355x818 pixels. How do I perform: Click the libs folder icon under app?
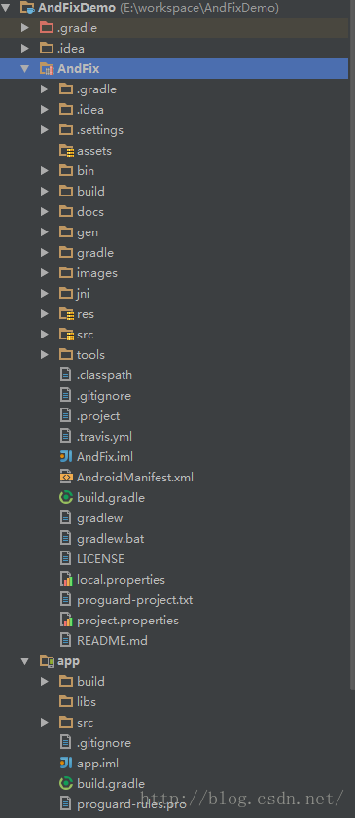pyautogui.click(x=66, y=701)
